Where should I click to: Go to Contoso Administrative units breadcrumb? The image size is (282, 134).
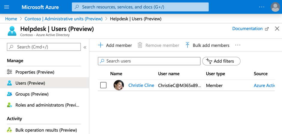[x=63, y=19]
